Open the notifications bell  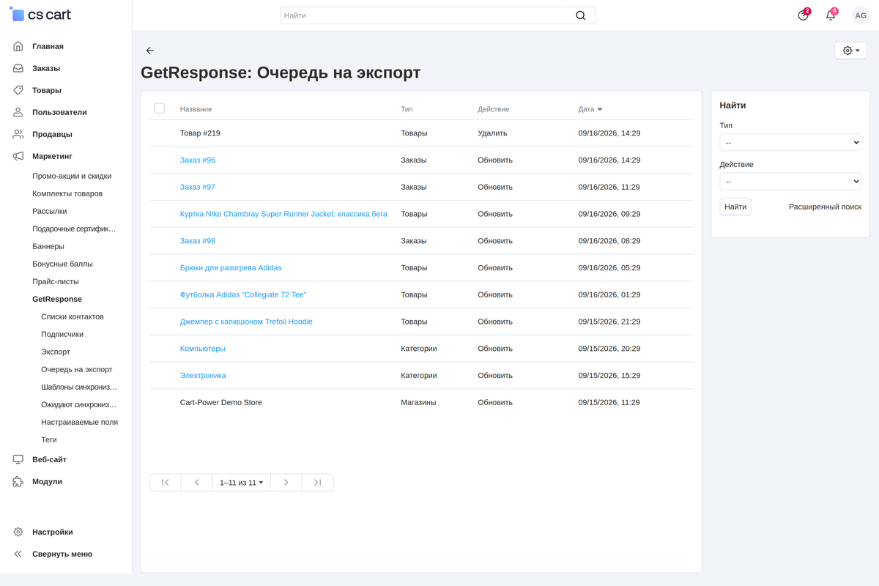(x=831, y=15)
